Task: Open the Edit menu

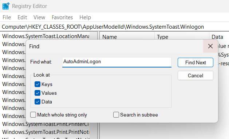Action: pyautogui.click(x=22, y=17)
